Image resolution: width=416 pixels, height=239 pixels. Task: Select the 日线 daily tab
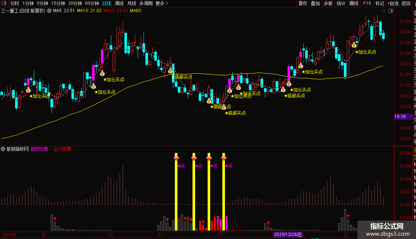click(x=107, y=3)
